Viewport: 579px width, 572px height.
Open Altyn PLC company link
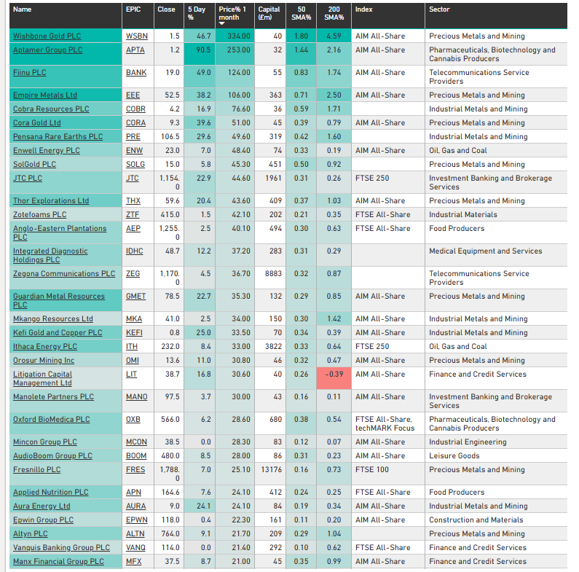pos(31,534)
